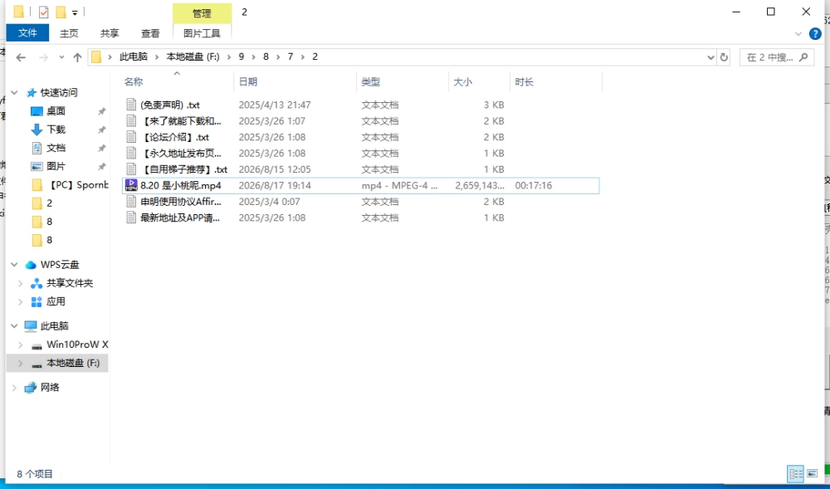Image resolution: width=830 pixels, height=489 pixels.
Task: Open the quick access toolbar customize dropdown
Action: coord(75,12)
